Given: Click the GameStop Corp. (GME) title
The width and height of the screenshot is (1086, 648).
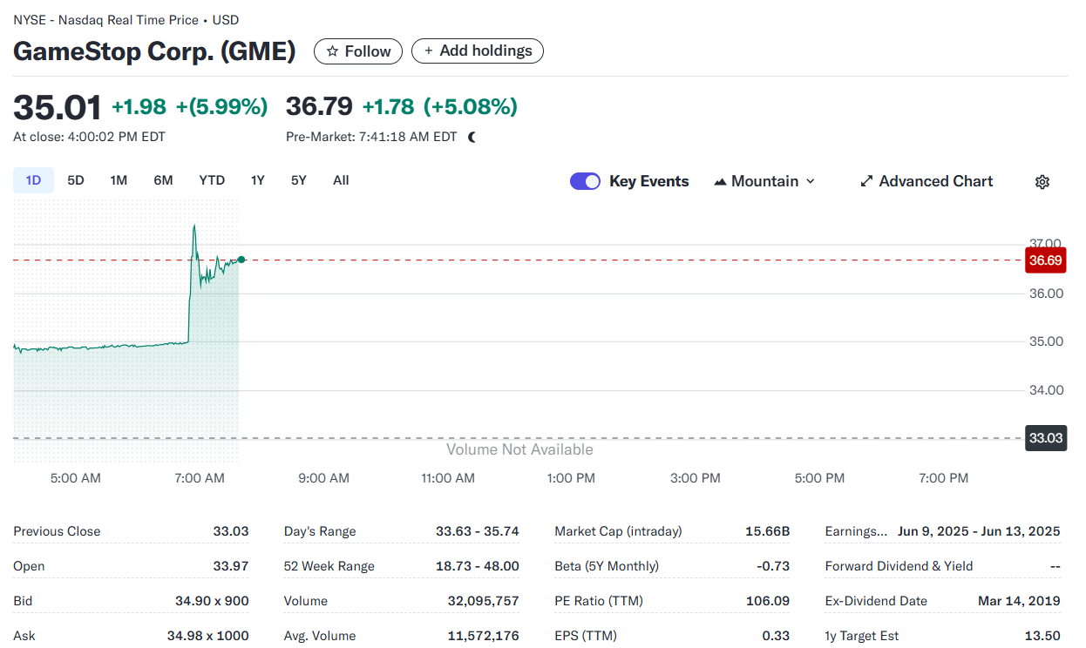Looking at the screenshot, I should click(x=154, y=51).
